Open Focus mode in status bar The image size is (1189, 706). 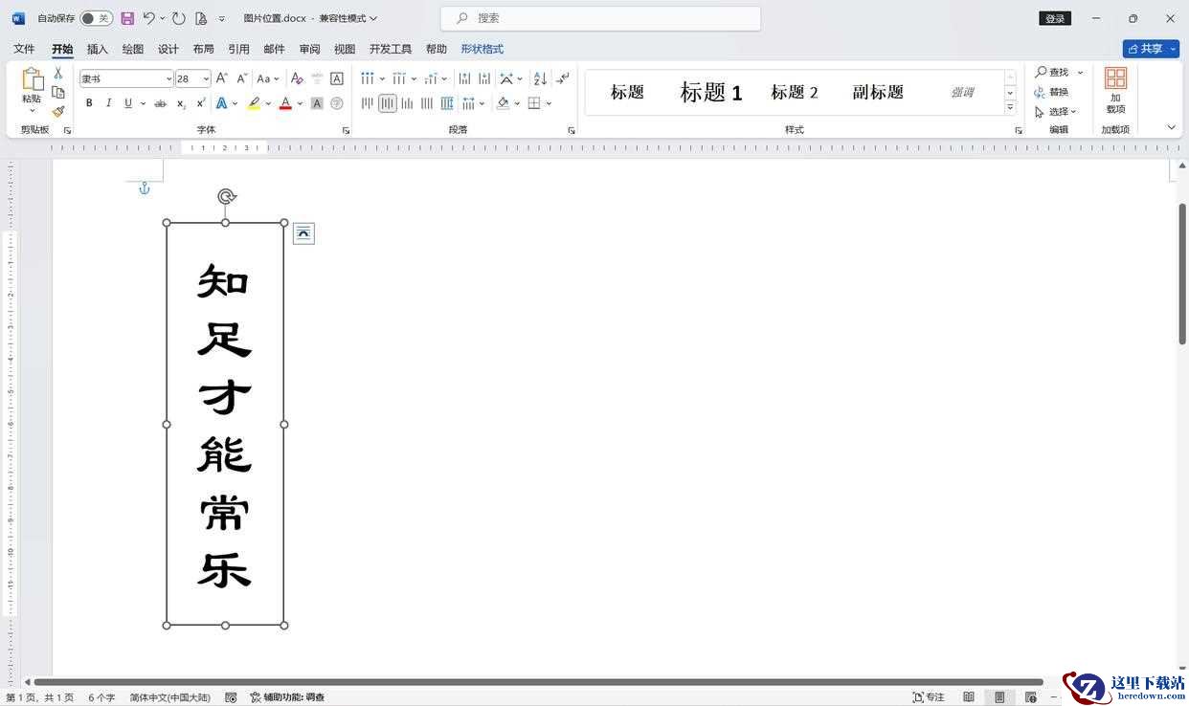(929, 697)
